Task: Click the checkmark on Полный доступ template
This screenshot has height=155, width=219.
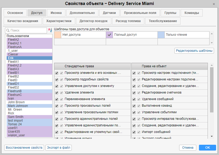Action: click(x=109, y=35)
